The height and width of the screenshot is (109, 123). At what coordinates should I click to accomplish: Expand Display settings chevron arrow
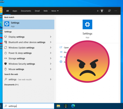tap(51, 37)
